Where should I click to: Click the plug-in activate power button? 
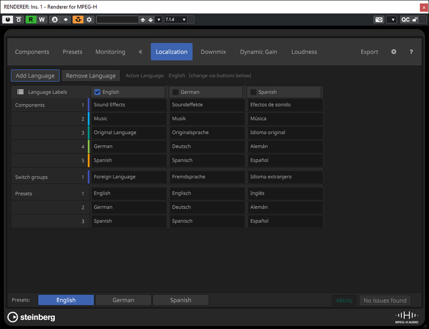tap(8, 19)
